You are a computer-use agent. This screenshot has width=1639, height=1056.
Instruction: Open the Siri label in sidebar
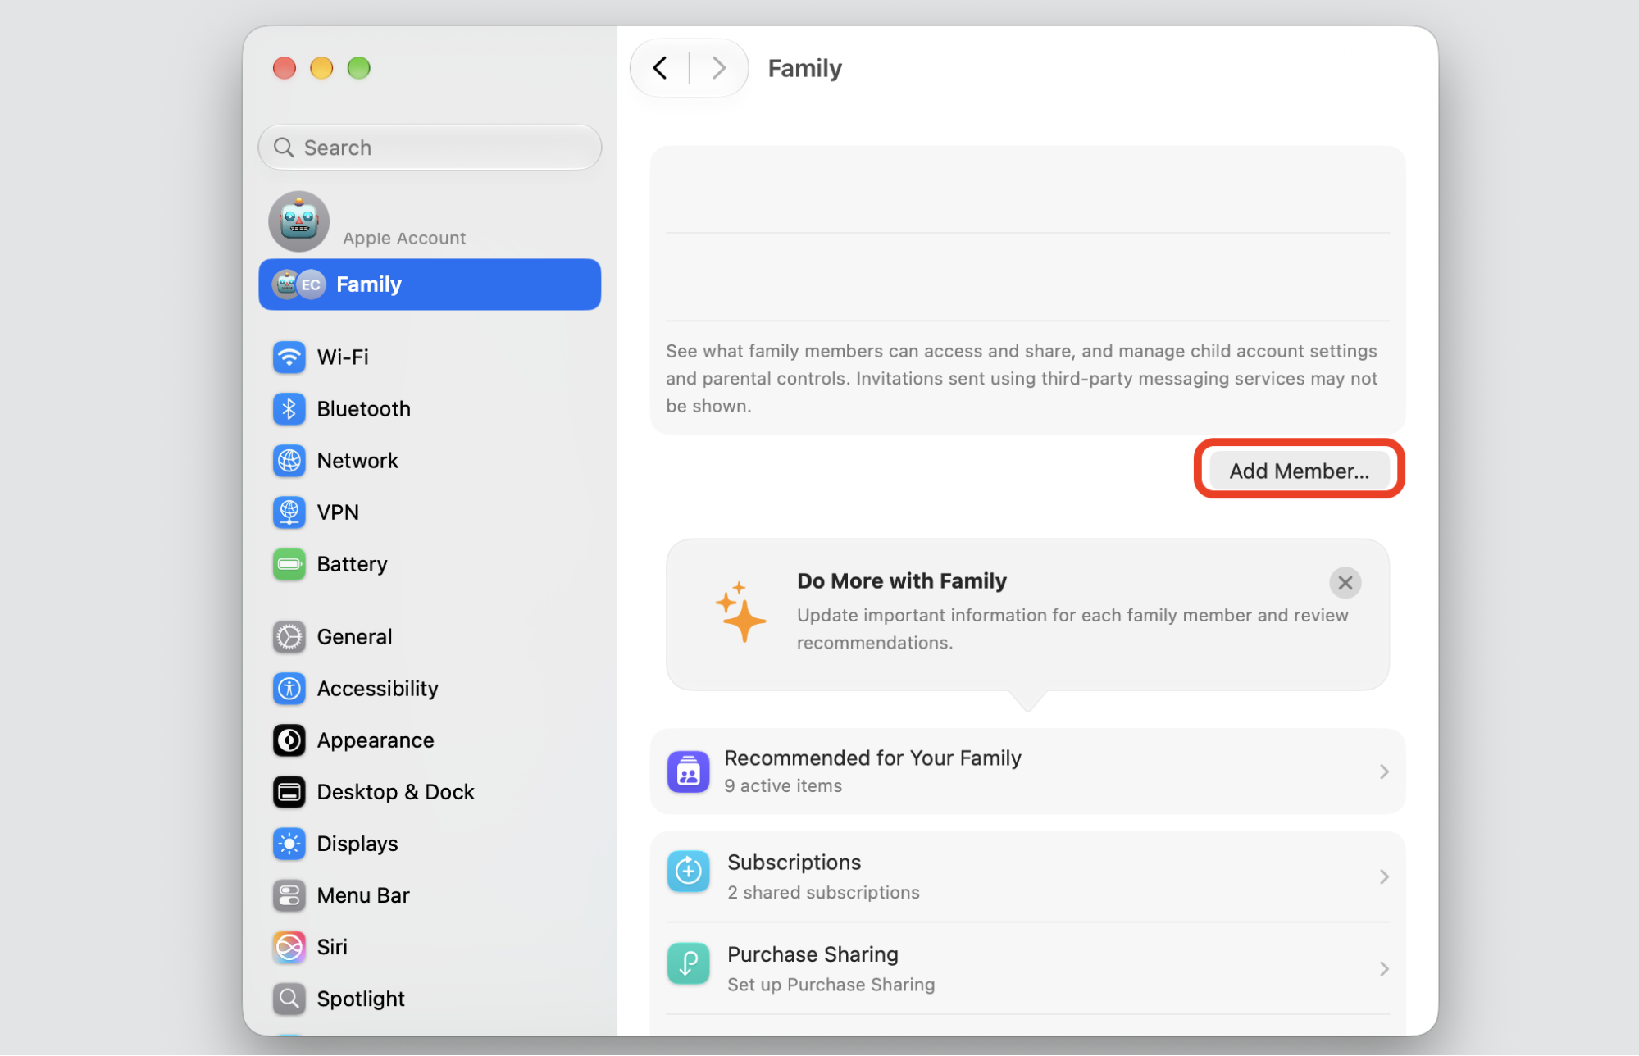[x=332, y=947]
